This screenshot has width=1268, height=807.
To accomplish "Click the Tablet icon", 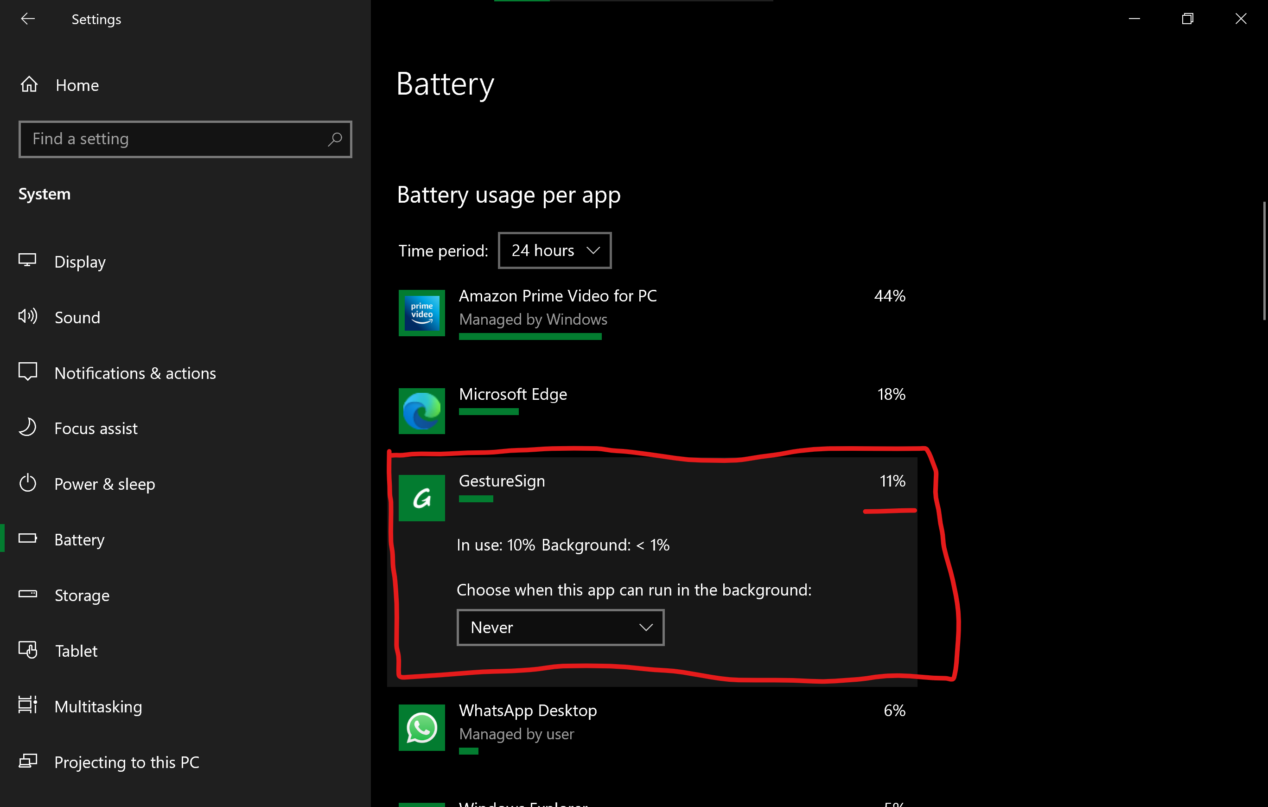I will pyautogui.click(x=27, y=650).
